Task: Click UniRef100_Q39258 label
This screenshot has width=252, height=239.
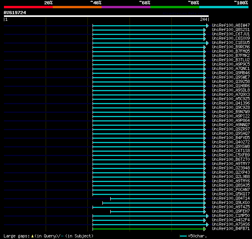Action: click(231, 82)
